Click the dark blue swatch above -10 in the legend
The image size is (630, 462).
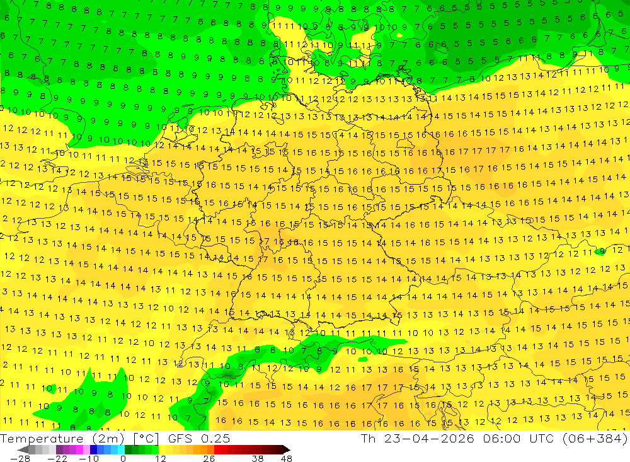[x=93, y=449]
